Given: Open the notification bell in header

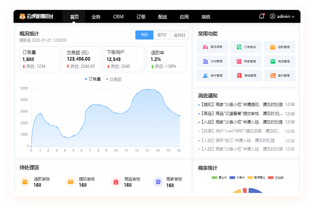Looking at the screenshot, I should 262,16.
